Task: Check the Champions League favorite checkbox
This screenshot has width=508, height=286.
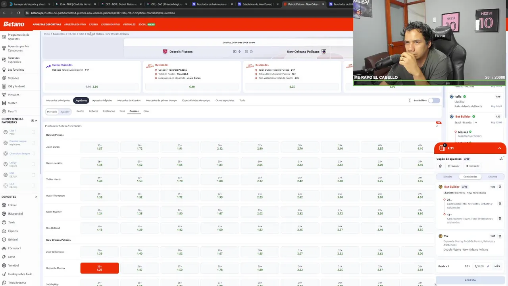Action: coord(33,153)
